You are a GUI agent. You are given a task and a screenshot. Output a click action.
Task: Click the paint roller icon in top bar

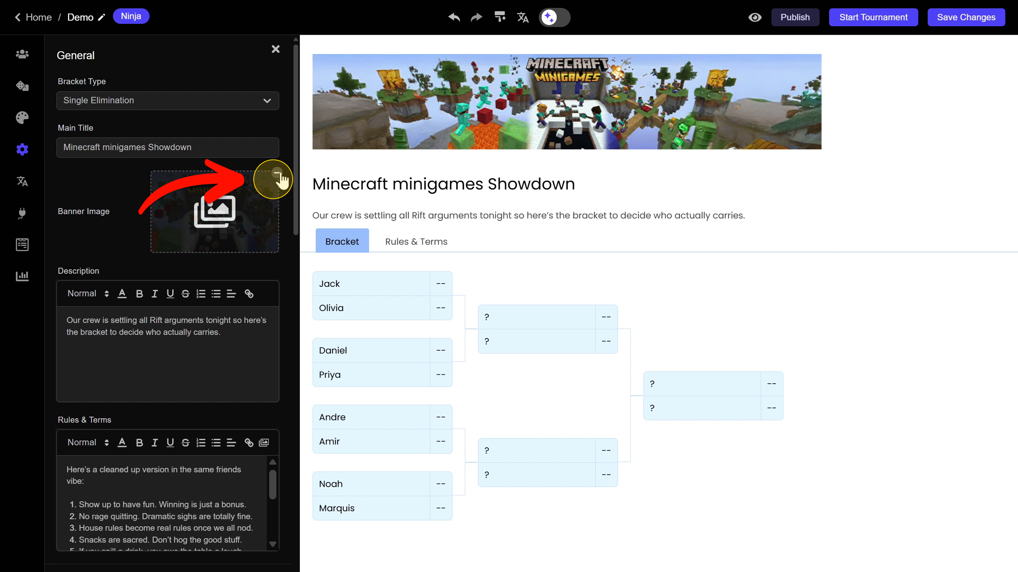click(x=500, y=17)
